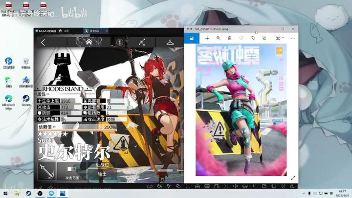The image size is (352, 198).
Task: Open Microsoft Edge desktop shortcut
Action: click(8, 102)
